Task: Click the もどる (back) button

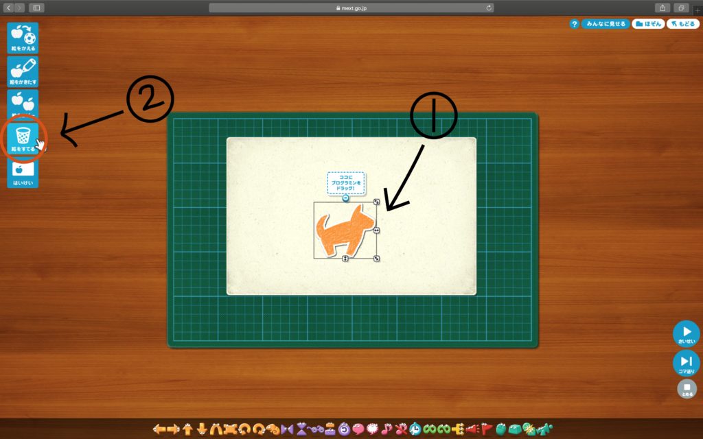Action: click(x=683, y=23)
